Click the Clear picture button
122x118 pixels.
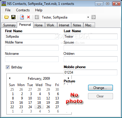point(101,96)
